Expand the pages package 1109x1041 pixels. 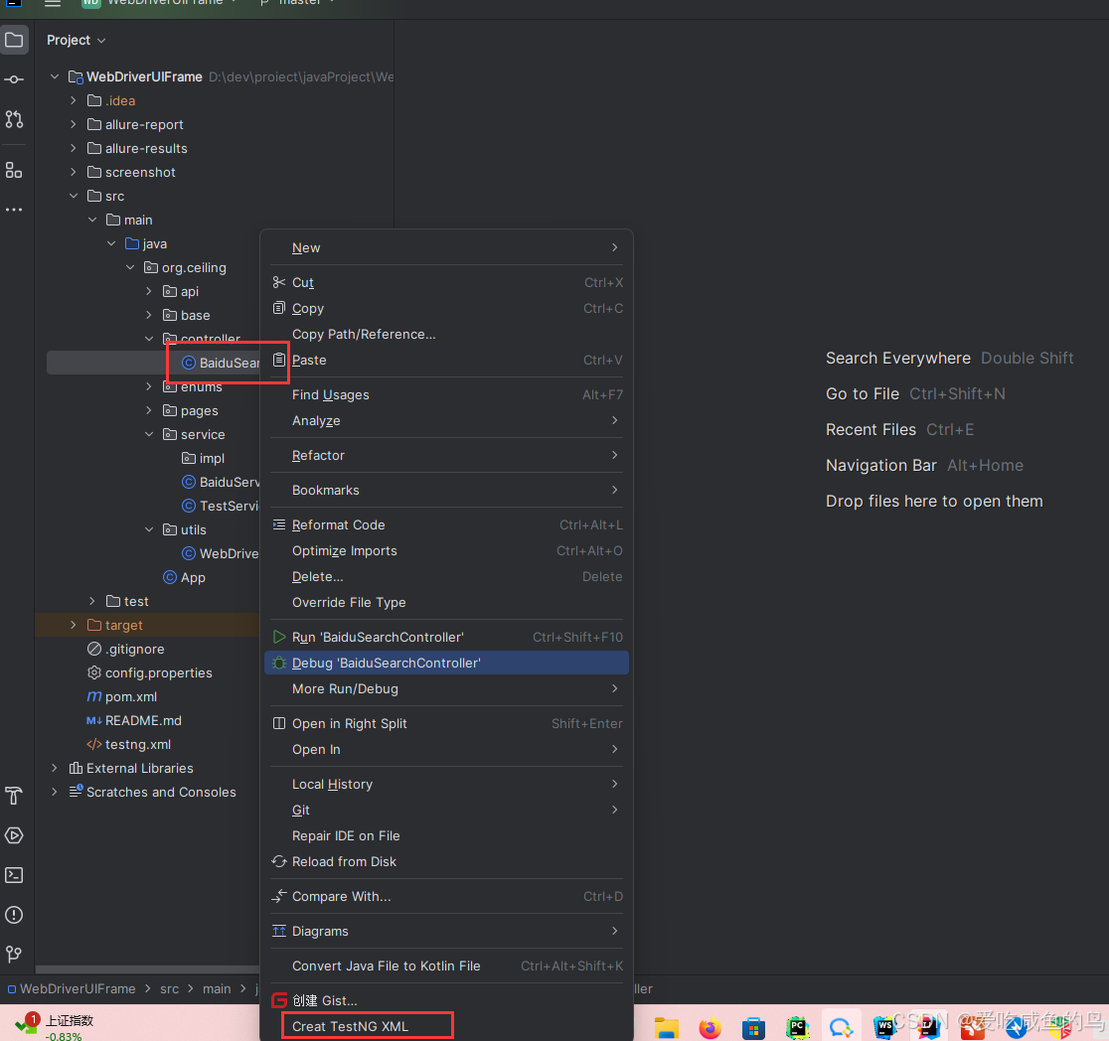pos(149,410)
